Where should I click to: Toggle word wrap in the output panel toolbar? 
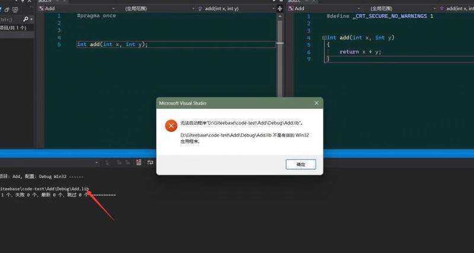coord(150,162)
